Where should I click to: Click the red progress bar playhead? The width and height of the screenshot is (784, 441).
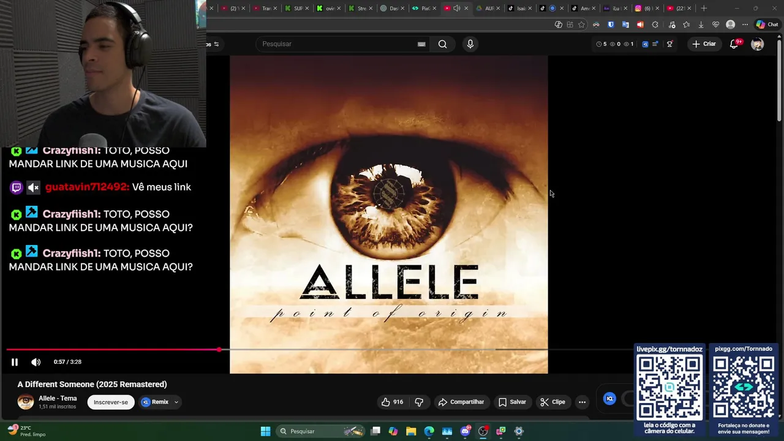click(x=219, y=350)
